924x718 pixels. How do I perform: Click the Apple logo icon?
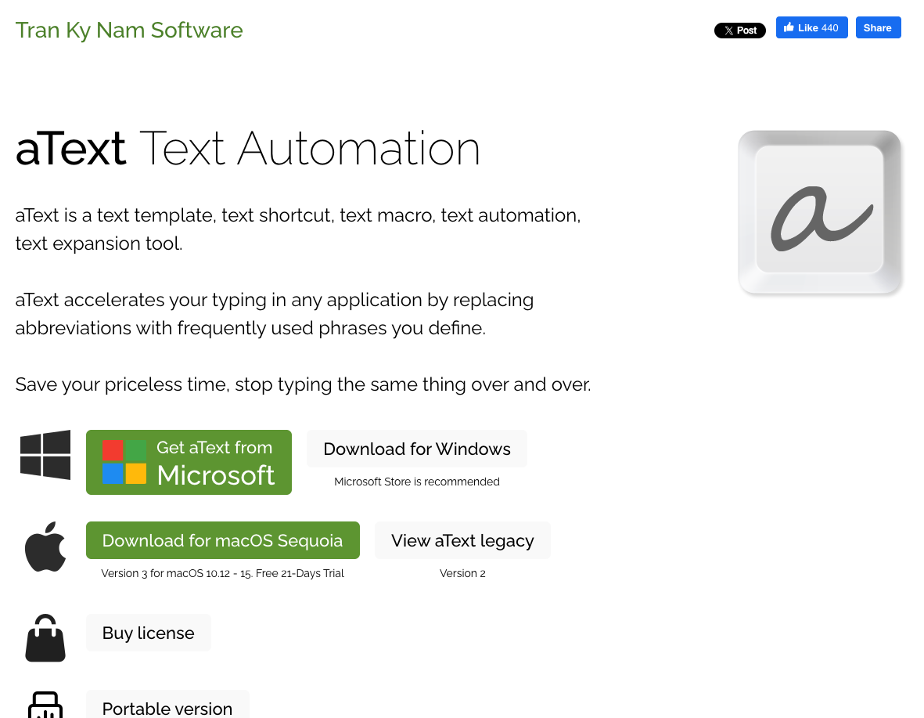pos(45,546)
